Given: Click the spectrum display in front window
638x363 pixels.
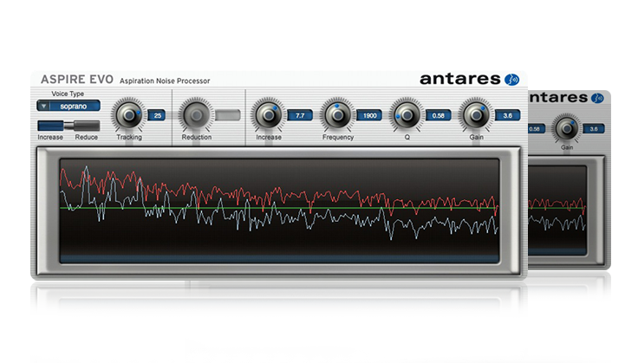Looking at the screenshot, I should [279, 211].
